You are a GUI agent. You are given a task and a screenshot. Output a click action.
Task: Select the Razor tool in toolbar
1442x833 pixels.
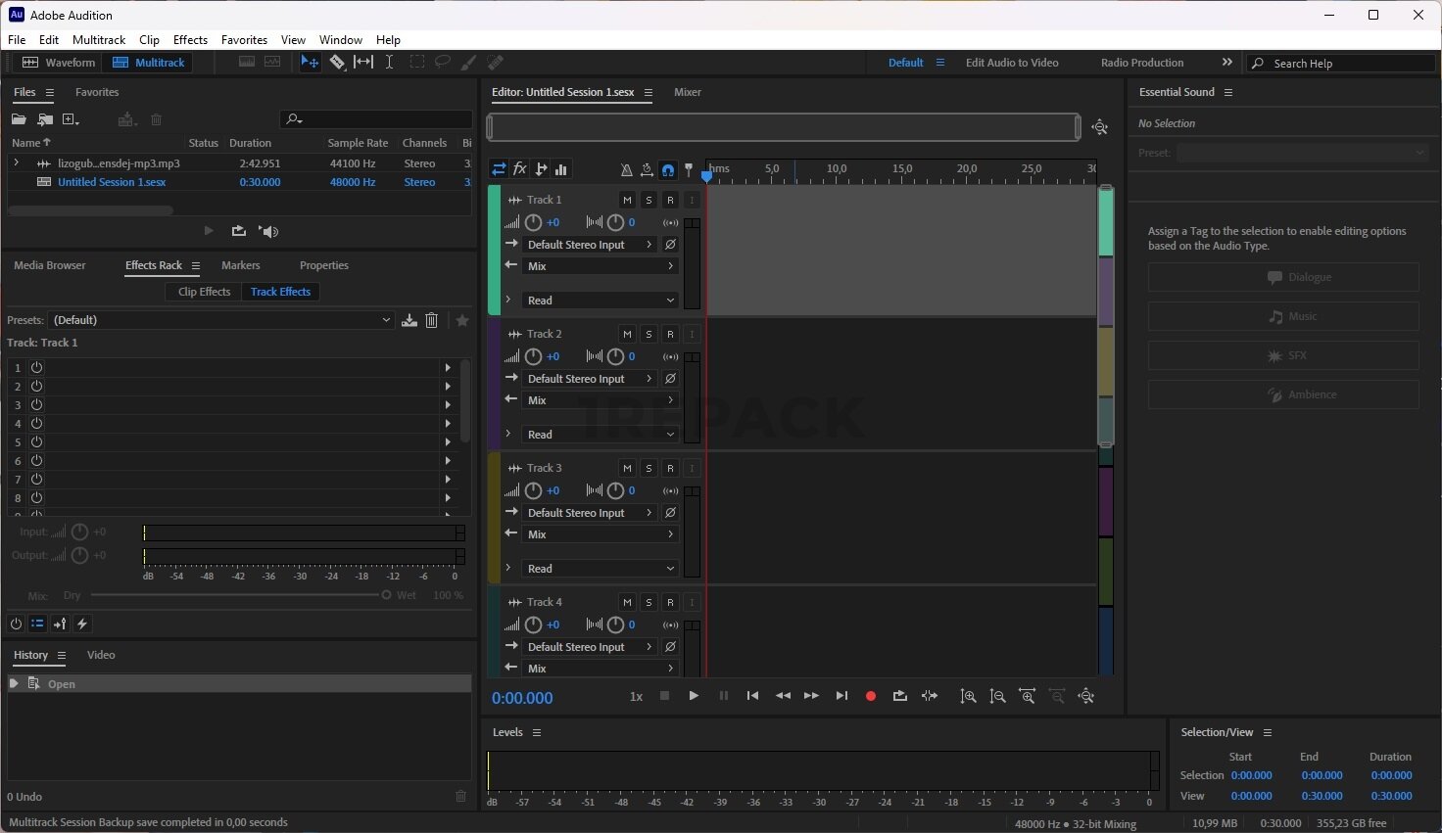click(337, 63)
